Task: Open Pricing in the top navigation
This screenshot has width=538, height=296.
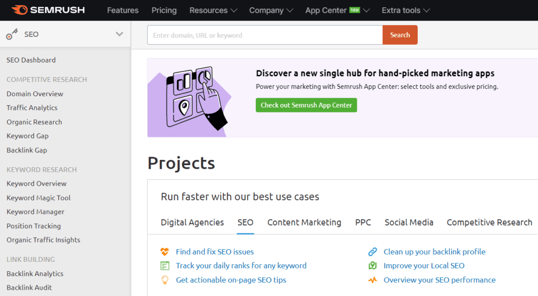Action: click(164, 11)
